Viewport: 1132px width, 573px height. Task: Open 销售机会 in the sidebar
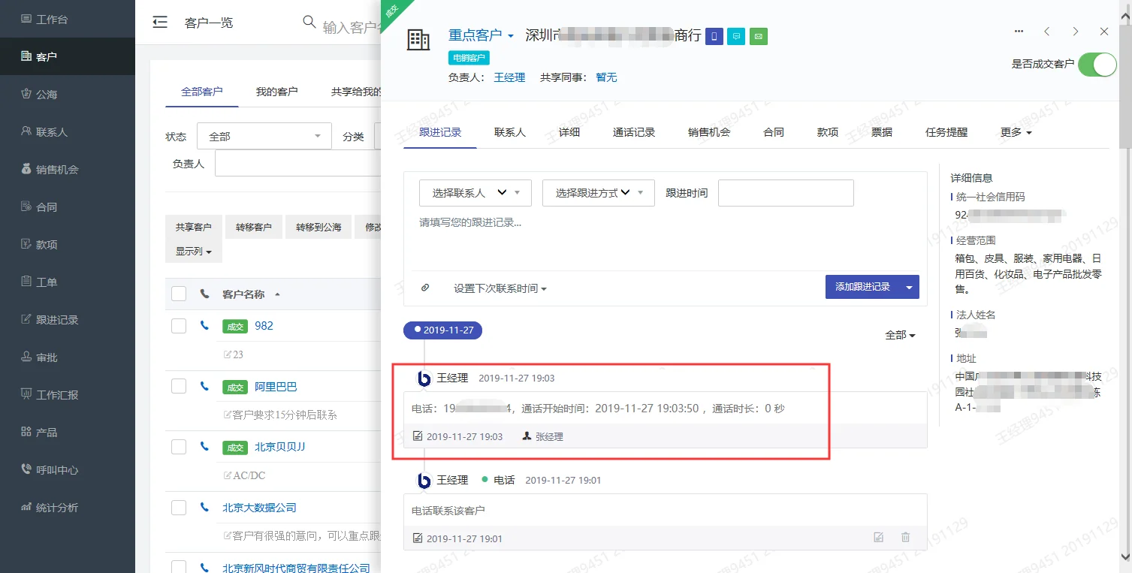tap(68, 169)
